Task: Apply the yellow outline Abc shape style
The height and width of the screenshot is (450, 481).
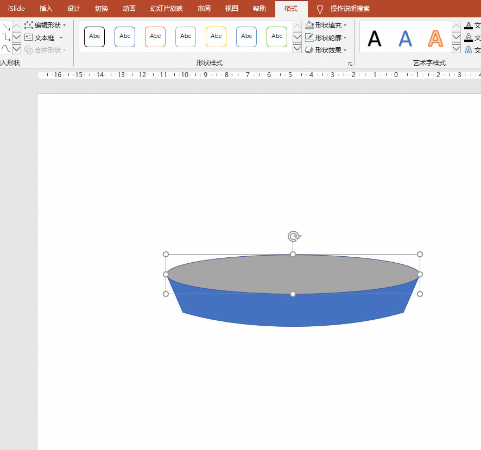Action: [x=216, y=36]
